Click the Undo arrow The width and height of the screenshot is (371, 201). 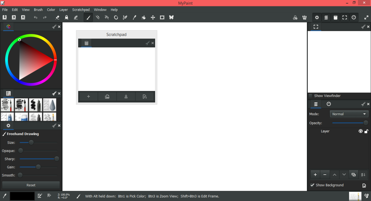36,17
